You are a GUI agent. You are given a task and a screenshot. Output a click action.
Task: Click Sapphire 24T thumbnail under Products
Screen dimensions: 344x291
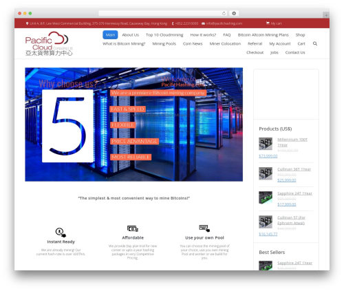266,197
